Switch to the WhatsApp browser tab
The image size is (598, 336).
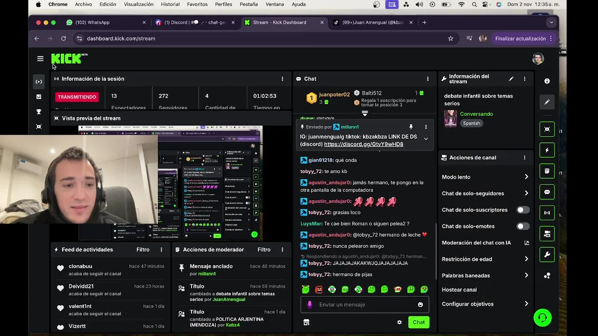(106, 22)
